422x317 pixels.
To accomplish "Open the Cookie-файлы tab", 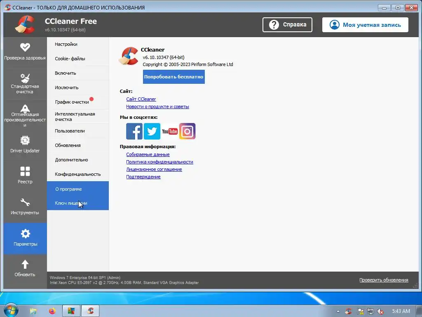I will 78,59.
